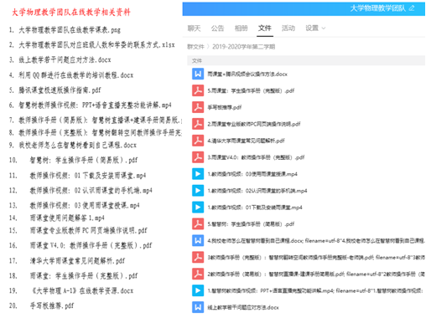Image resolution: width=426 pixels, height=318 pixels.
Task: Switch to the 聊天 tab
Action: (x=194, y=28)
